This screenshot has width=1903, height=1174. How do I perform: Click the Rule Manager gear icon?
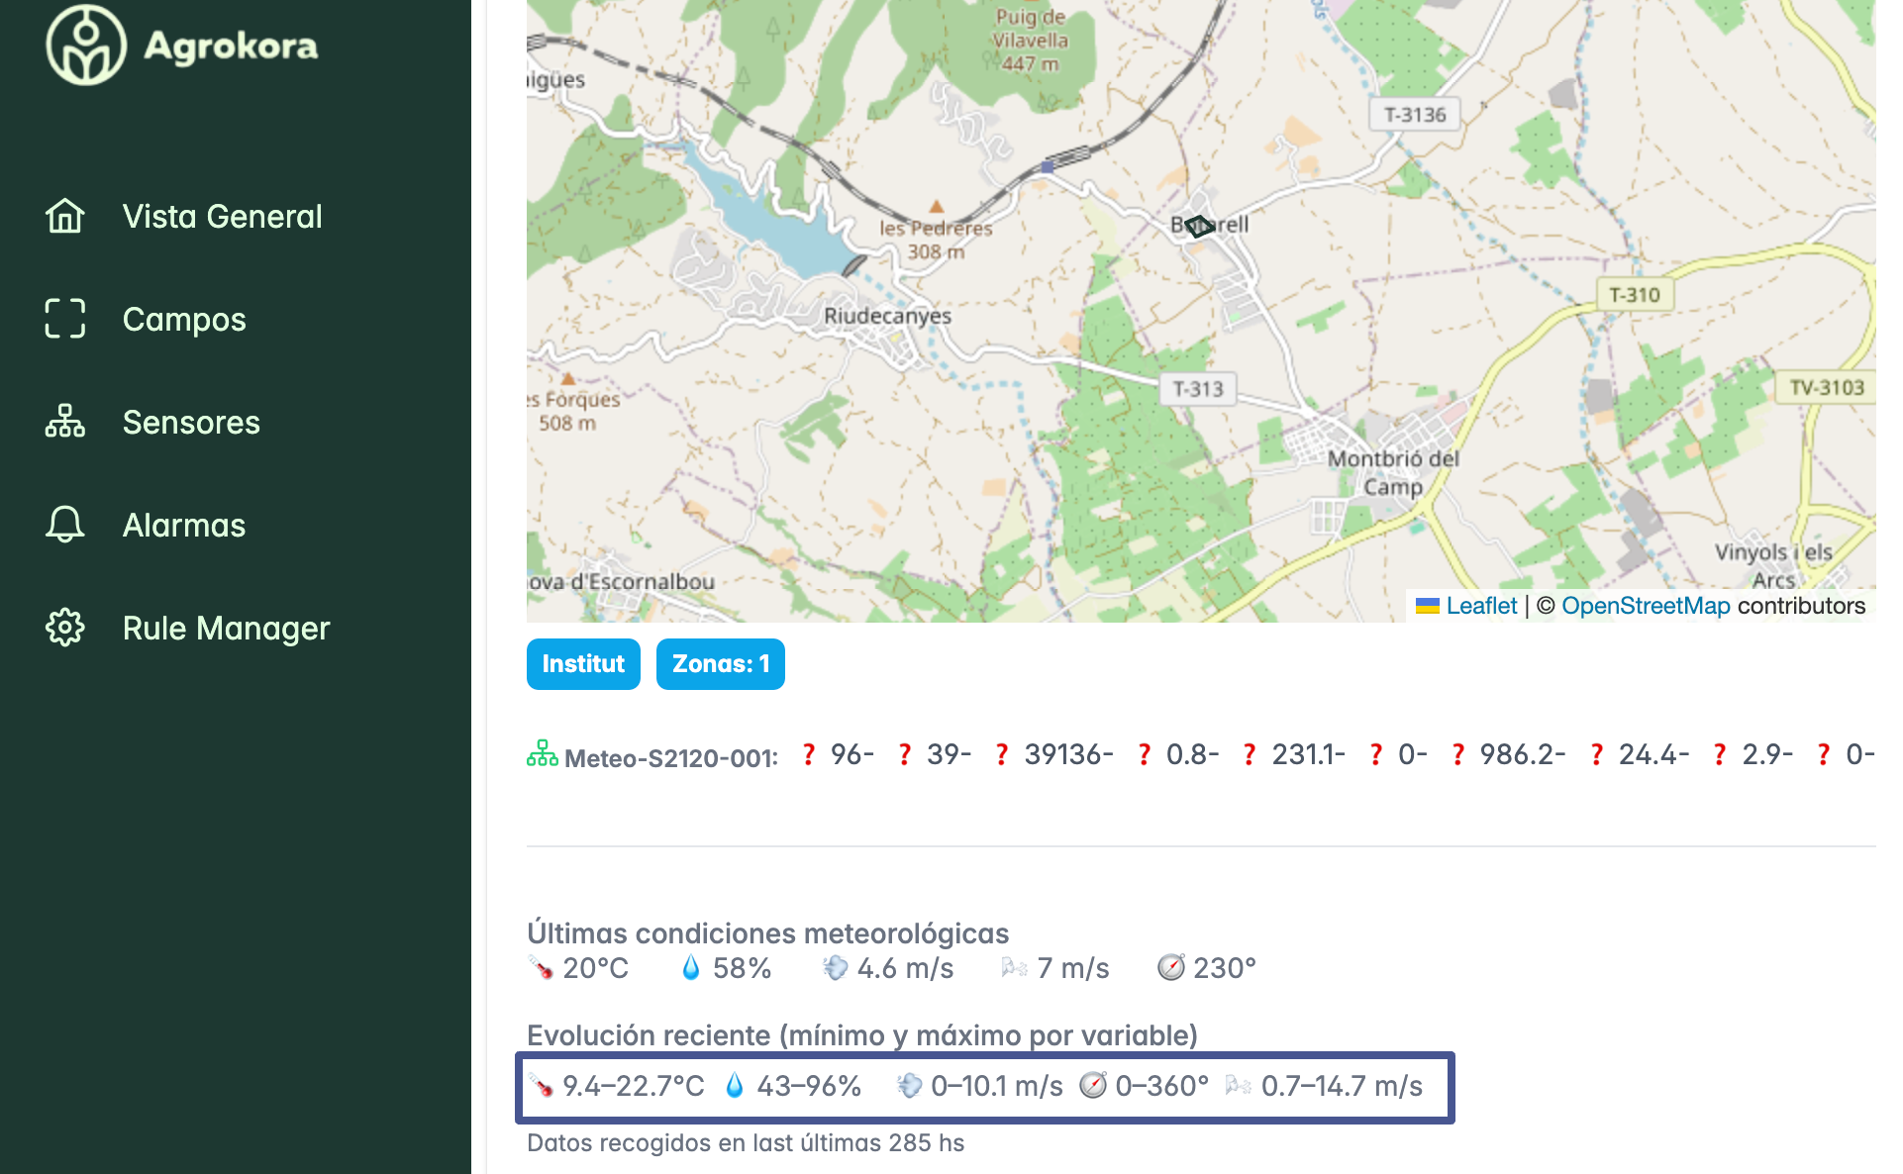[65, 628]
